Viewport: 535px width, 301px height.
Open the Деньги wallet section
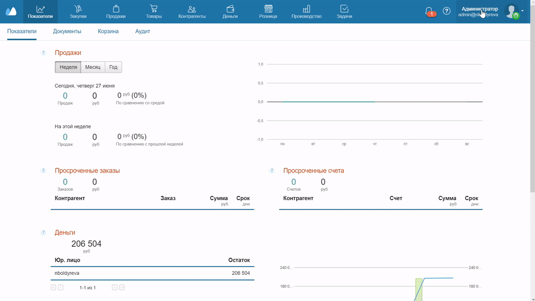[230, 11]
